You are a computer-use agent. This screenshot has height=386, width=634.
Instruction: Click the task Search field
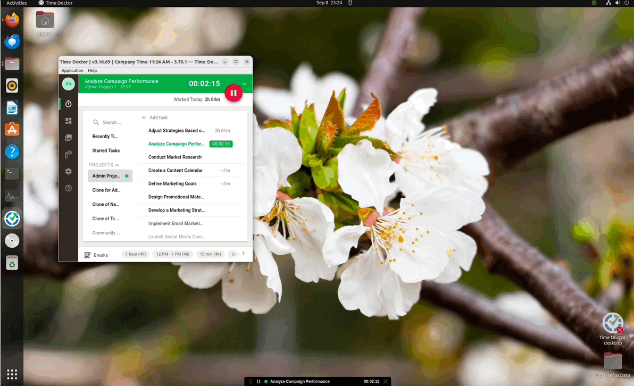[110, 122]
